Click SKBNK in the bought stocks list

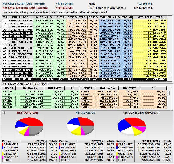click(x=7, y=101)
